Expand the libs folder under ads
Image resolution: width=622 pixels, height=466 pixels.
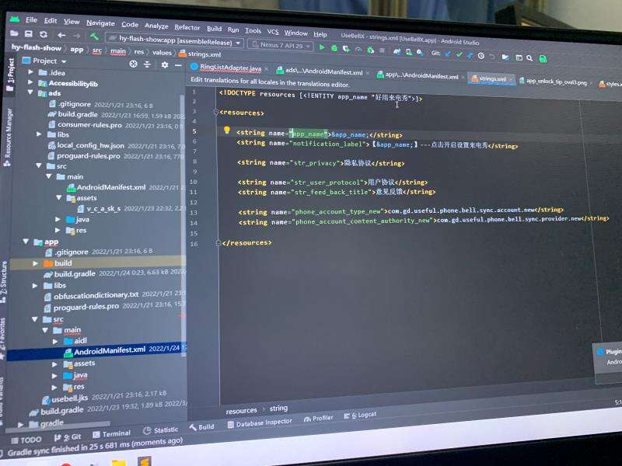pos(40,134)
